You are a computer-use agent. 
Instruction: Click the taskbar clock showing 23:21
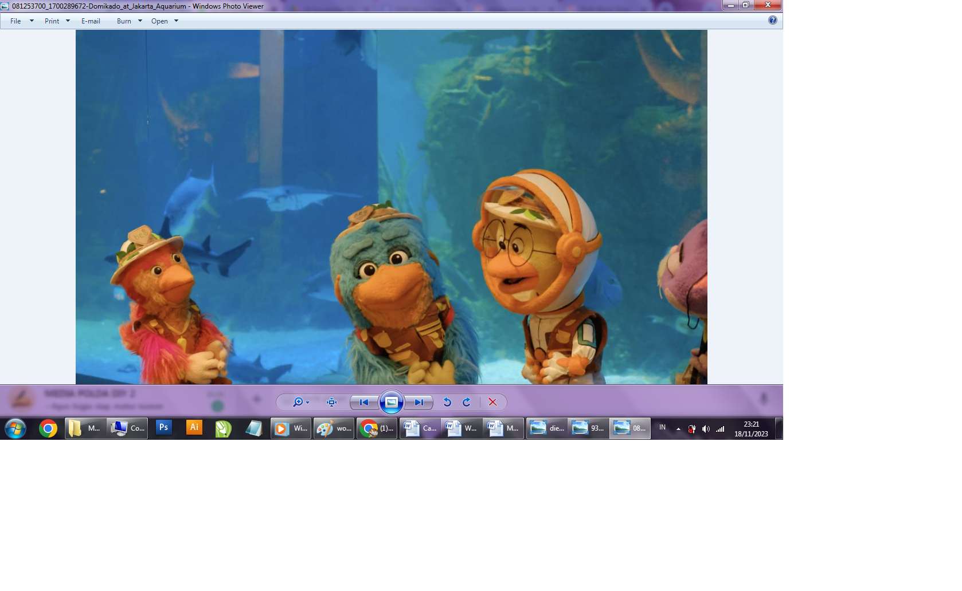751,429
